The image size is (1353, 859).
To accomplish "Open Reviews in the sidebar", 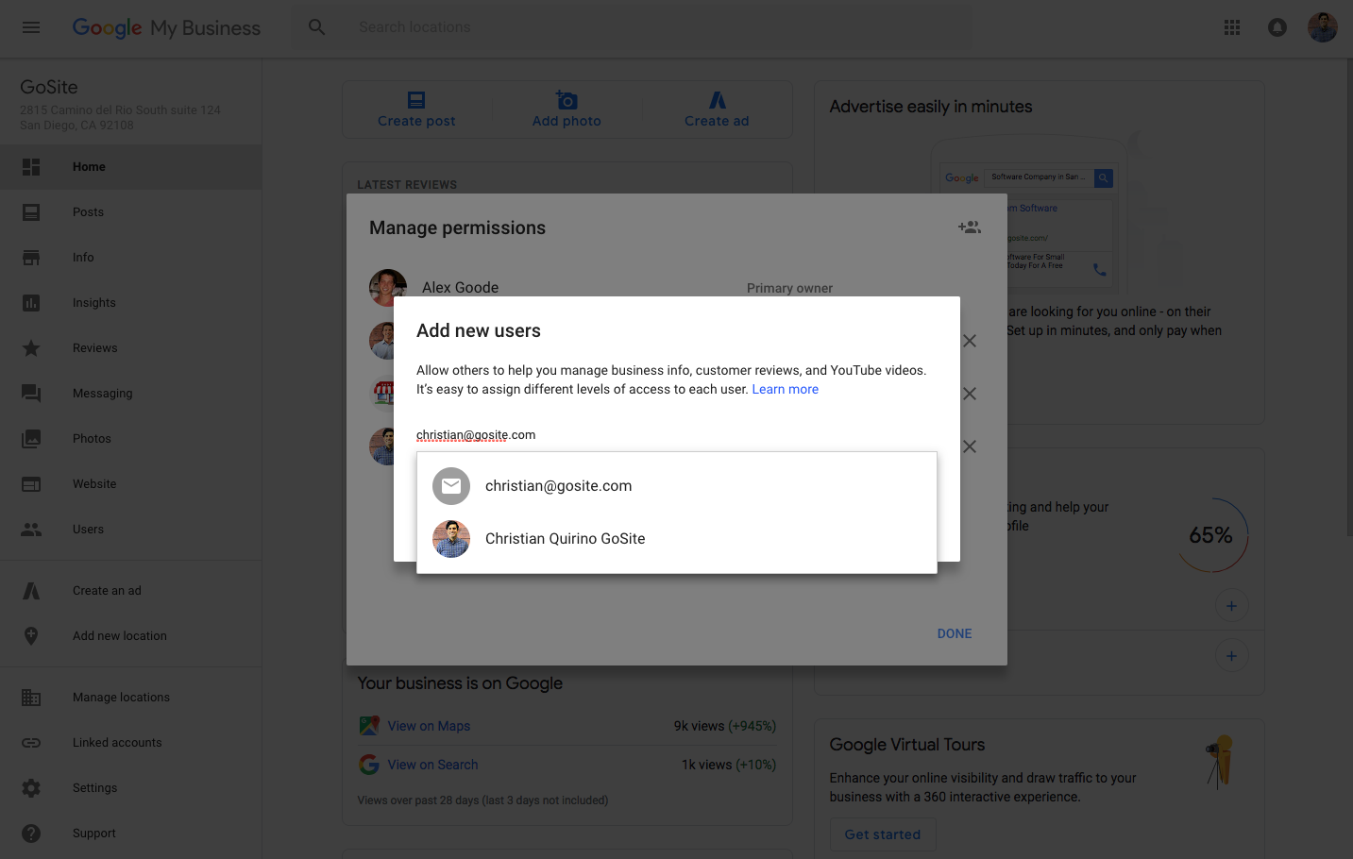I will [x=131, y=348].
